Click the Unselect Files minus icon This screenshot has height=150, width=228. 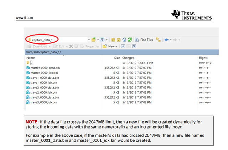tap(129, 46)
